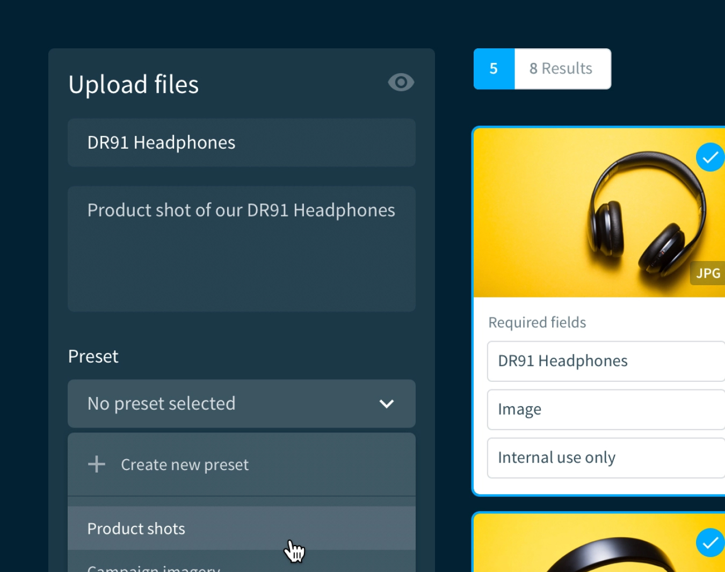The image size is (725, 572).
Task: Uncheck the second headphones card checkmark
Action: click(710, 542)
